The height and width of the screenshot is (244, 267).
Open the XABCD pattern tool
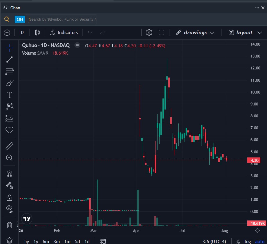pyautogui.click(x=9, y=106)
